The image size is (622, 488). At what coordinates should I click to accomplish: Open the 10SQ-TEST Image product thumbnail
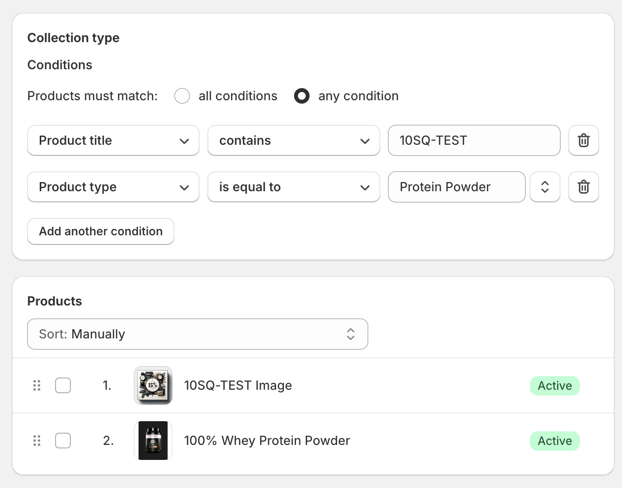(153, 385)
